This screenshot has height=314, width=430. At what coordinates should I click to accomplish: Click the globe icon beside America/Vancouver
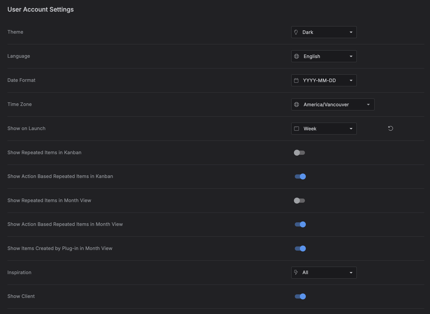tap(297, 104)
